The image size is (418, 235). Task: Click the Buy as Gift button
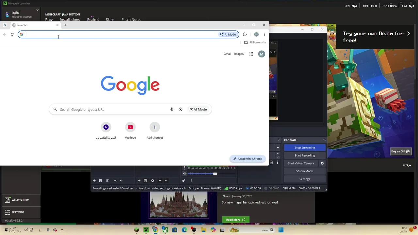coord(400,151)
